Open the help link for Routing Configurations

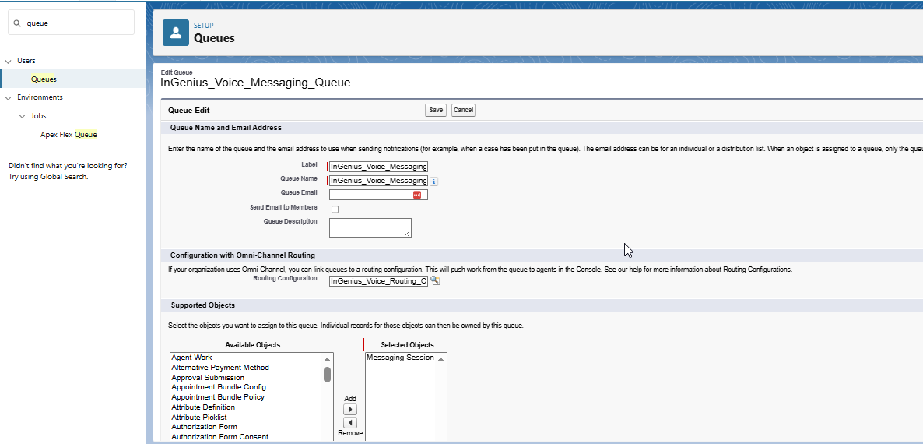[635, 270]
